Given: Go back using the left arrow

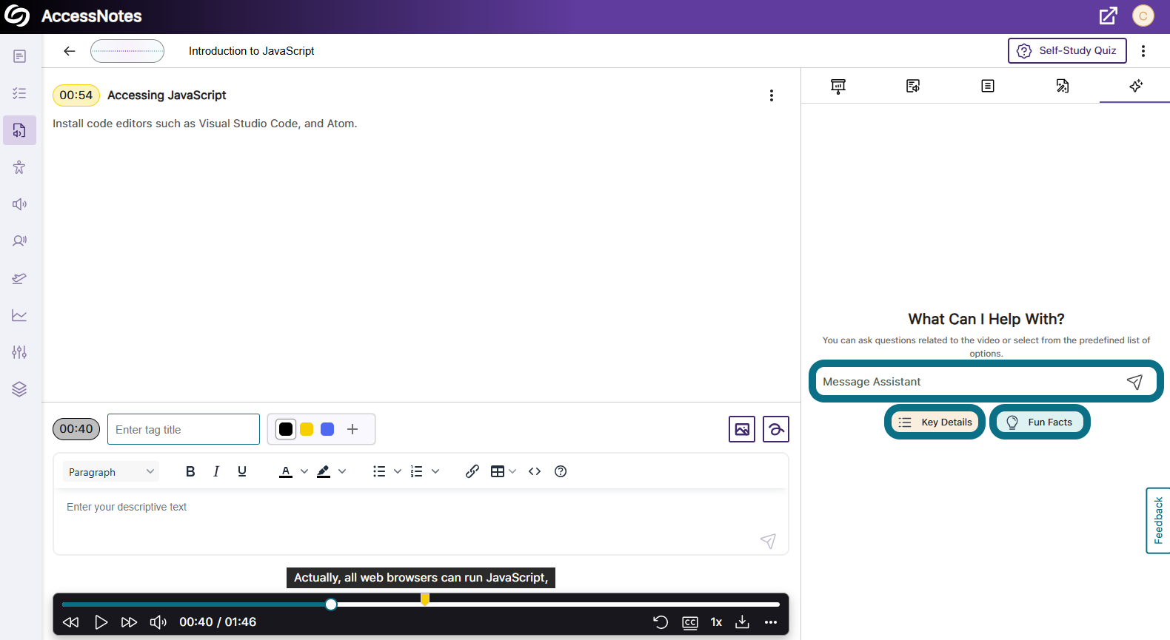Looking at the screenshot, I should pyautogui.click(x=70, y=51).
